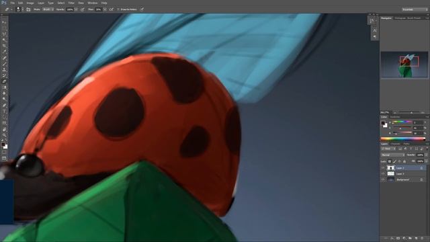Toggle pressure for size button
Image resolution: width=430 pixels, height=242 pixels.
[x=142, y=9]
